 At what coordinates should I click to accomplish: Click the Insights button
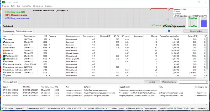point(152,82)
